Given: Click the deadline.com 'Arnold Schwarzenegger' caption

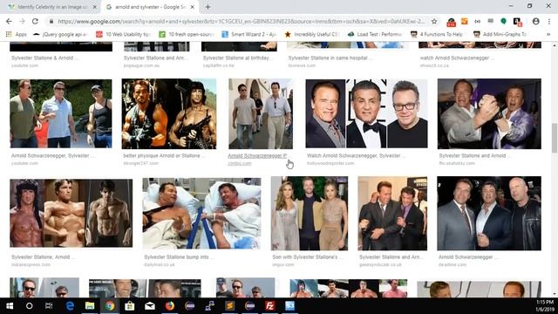Looking at the screenshot, I should (x=468, y=256).
